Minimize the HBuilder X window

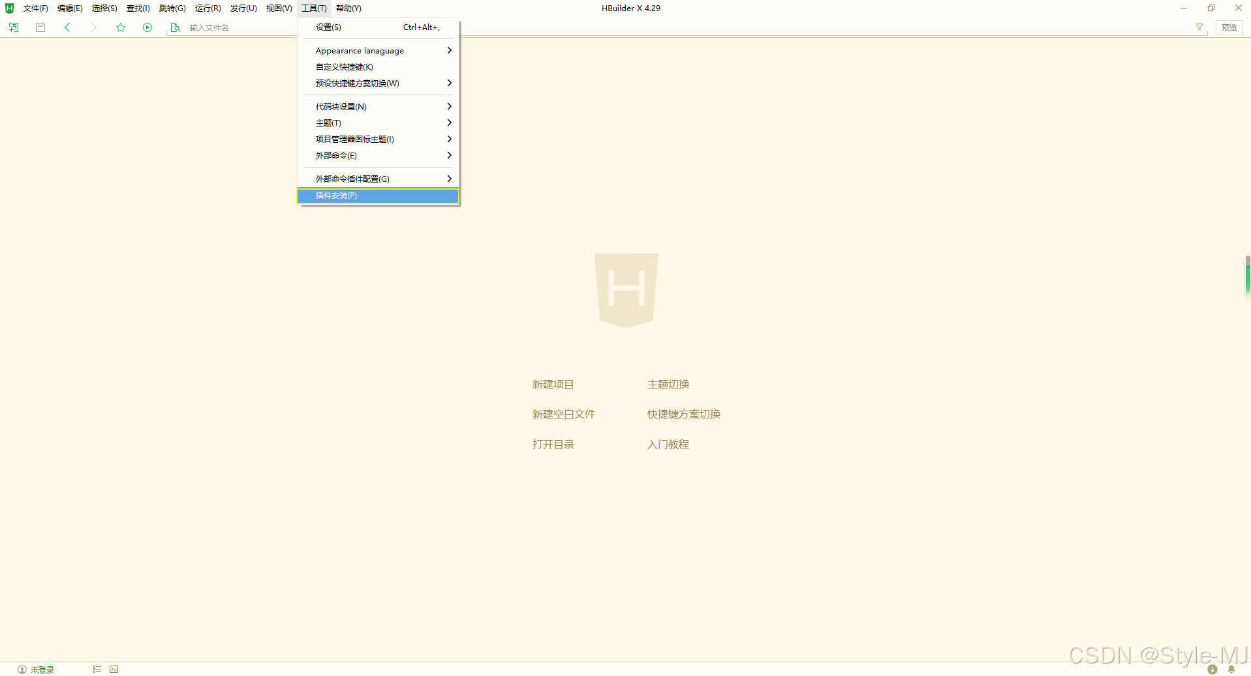pyautogui.click(x=1184, y=8)
